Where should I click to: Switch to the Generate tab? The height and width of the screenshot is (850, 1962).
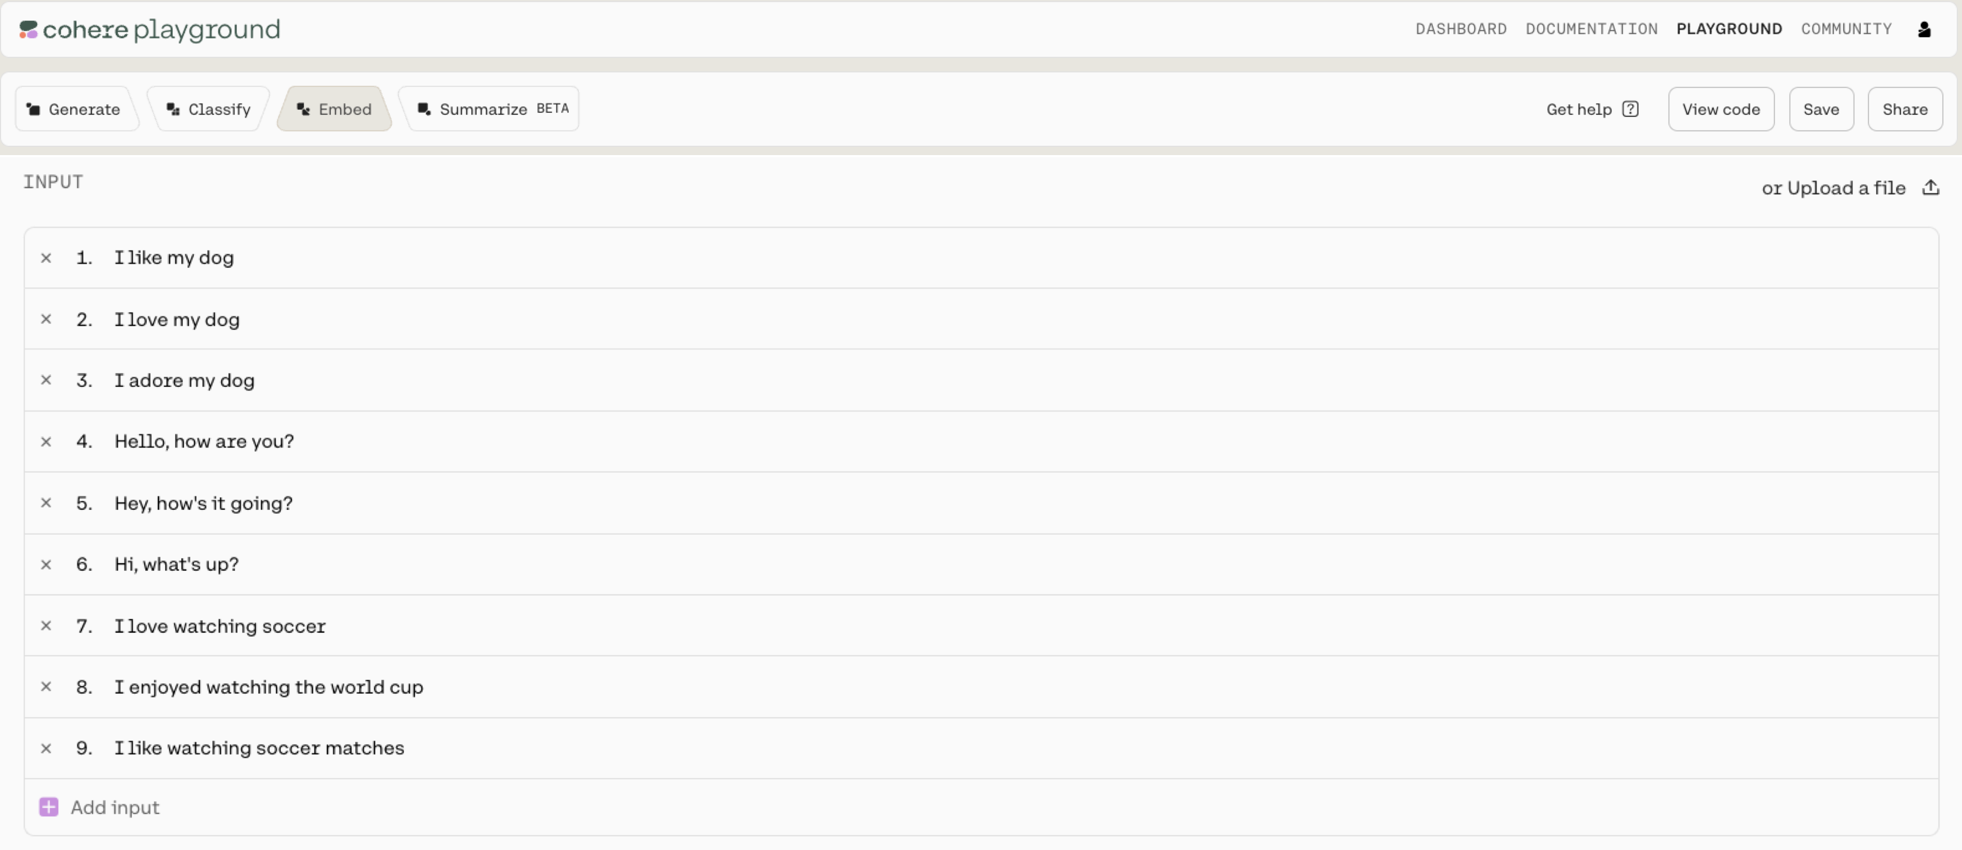coord(74,109)
